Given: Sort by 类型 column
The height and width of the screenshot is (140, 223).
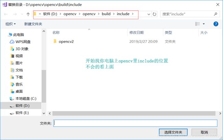Looking at the screenshot, I should 168,33.
